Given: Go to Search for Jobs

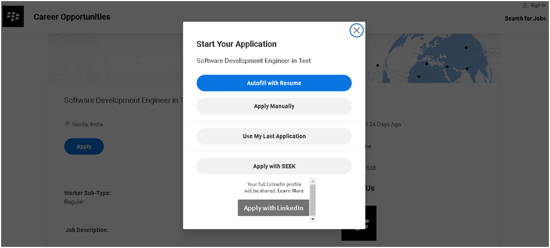Looking at the screenshot, I should [x=525, y=19].
